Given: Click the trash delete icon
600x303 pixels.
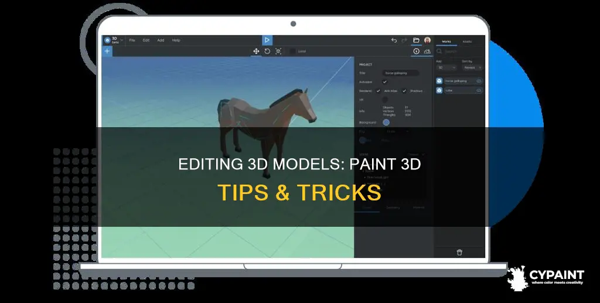Looking at the screenshot, I should coord(459,253).
